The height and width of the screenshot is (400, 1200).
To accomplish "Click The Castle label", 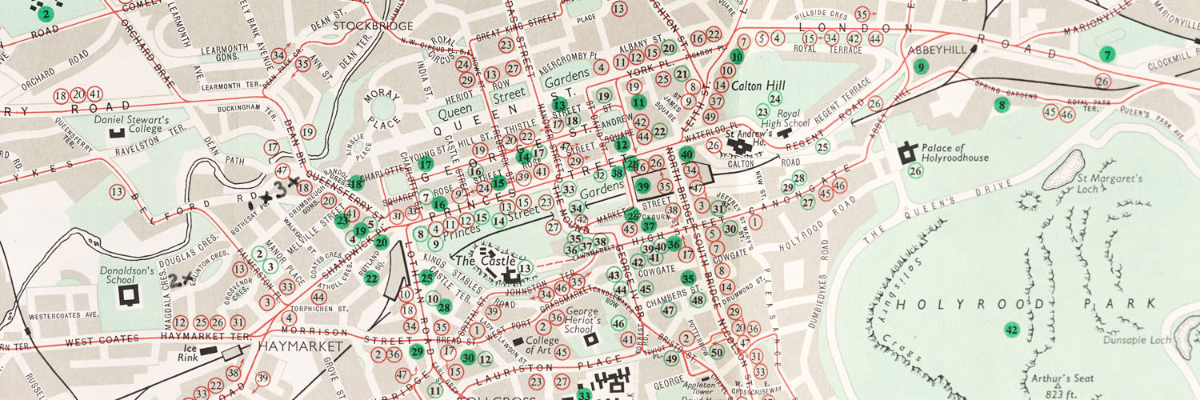I will (484, 261).
